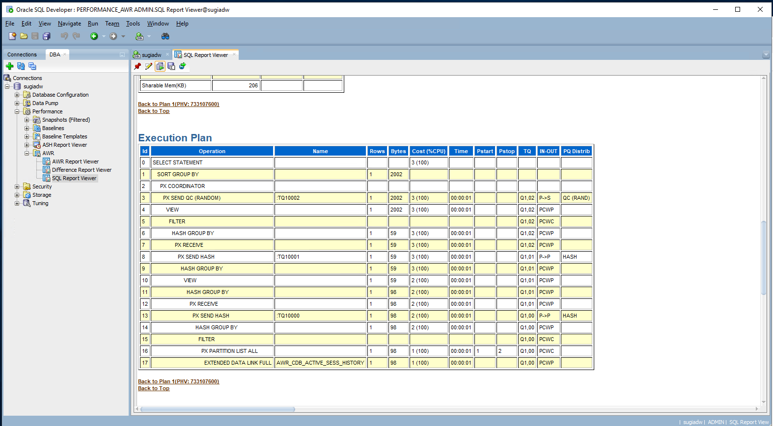Open the editor tab list dropdown

click(x=766, y=55)
